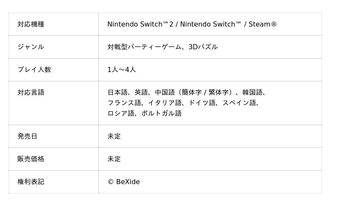Click the ポルトガル語 text
Viewport: 338px width, 206px height.
coord(161,113)
